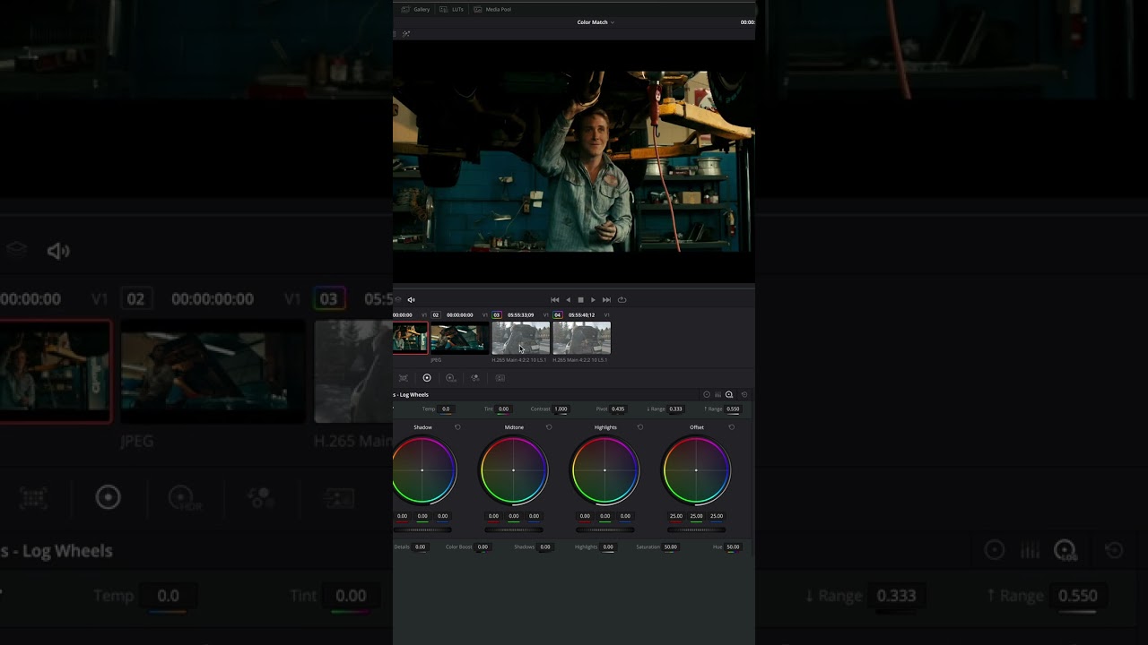Click the Contrast value field
Viewport: 1148px width, 645px height.
[561, 409]
